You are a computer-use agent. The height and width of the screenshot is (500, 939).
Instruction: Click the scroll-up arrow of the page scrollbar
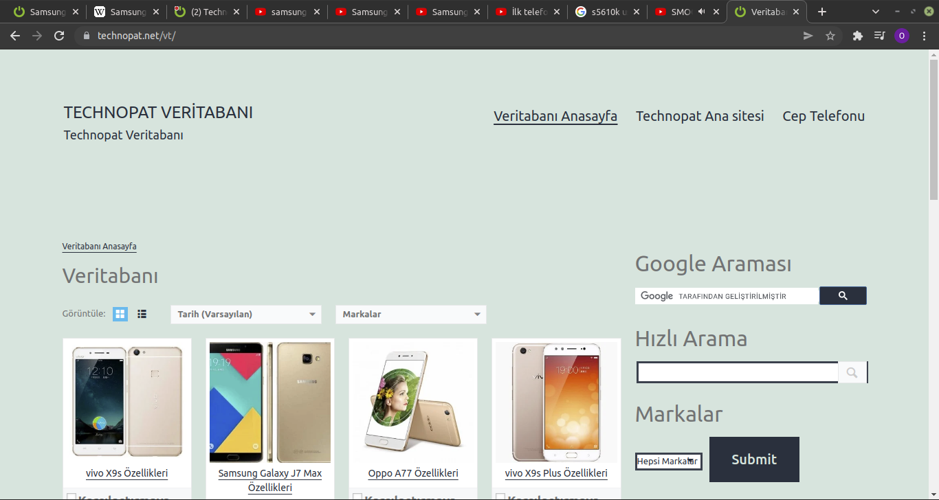pos(934,55)
